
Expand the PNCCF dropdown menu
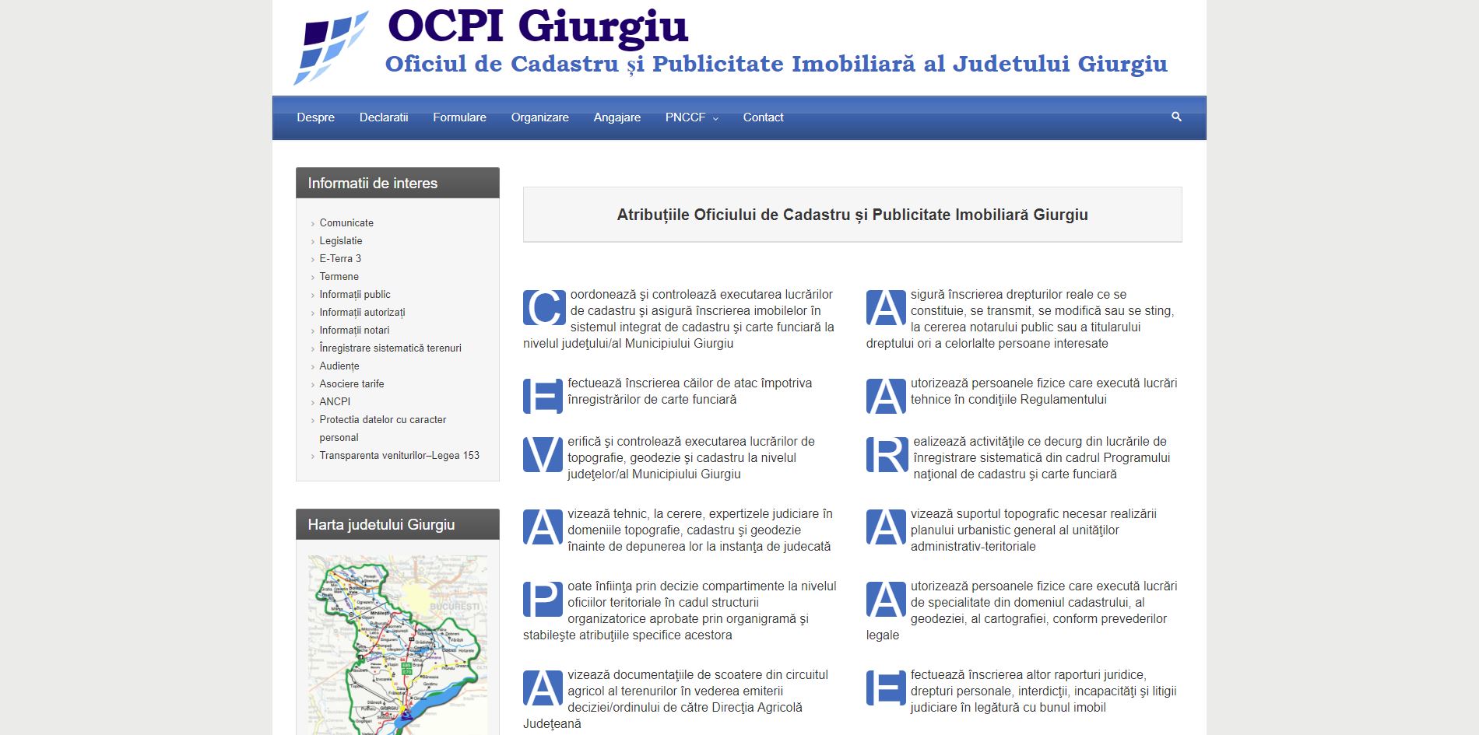tap(691, 117)
